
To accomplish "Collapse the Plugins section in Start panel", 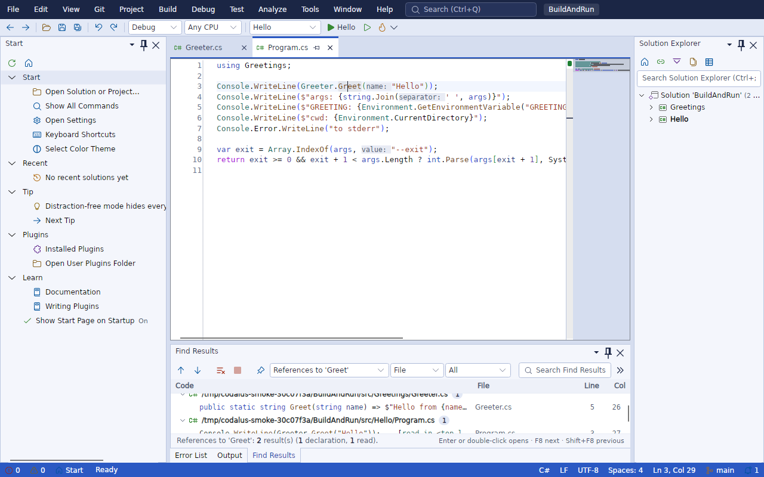I will (x=12, y=235).
